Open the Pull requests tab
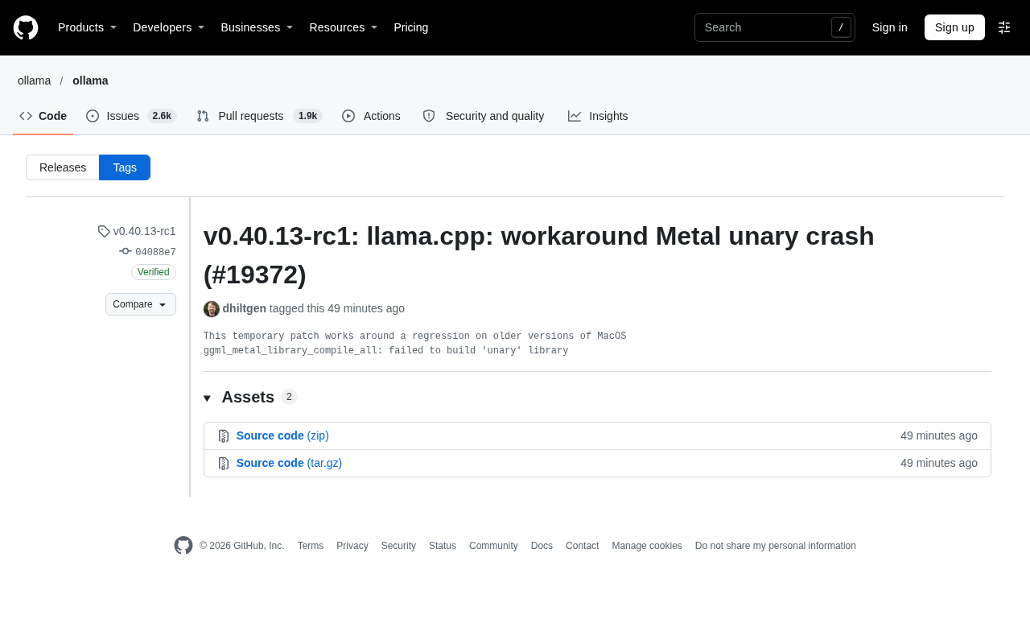 pos(259,116)
